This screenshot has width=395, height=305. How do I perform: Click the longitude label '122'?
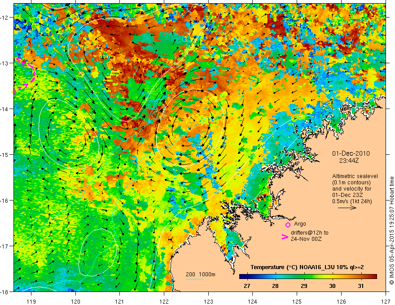164,301
